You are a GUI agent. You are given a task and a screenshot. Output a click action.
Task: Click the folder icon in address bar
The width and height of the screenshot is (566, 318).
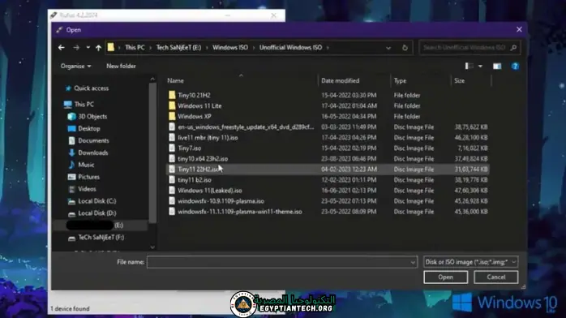(111, 48)
